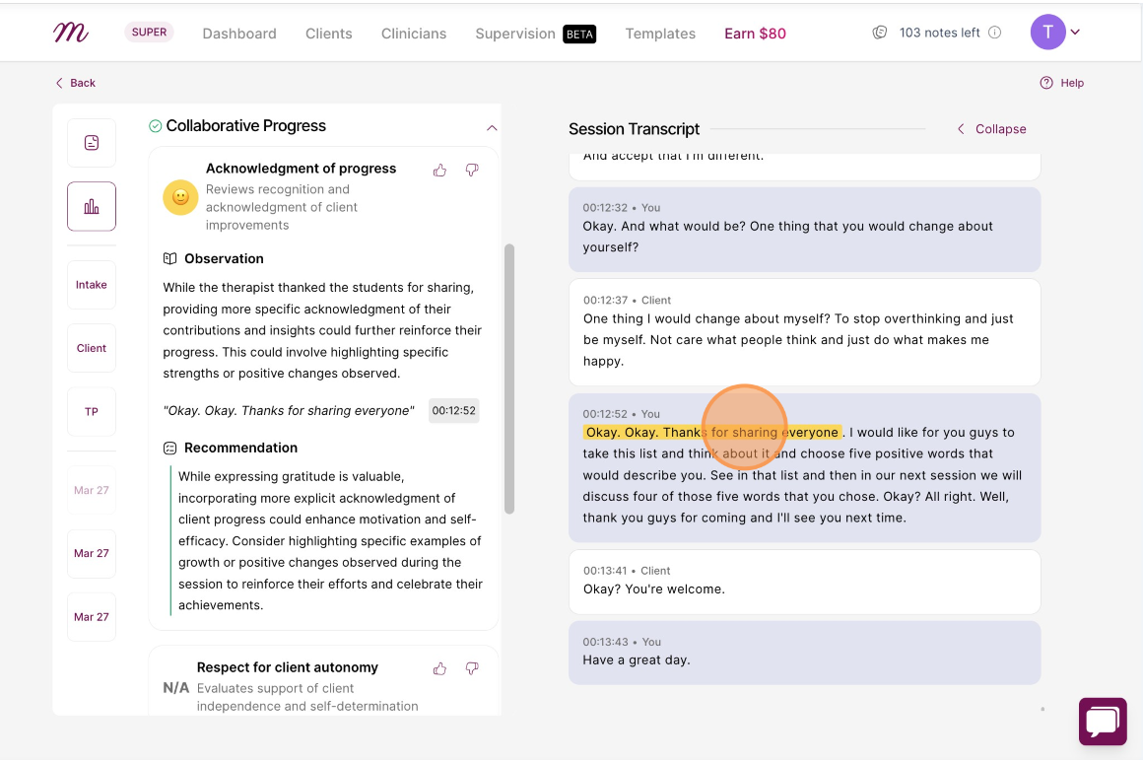1143x763 pixels.
Task: Select the bar chart analytics sidebar icon
Action: (91, 206)
